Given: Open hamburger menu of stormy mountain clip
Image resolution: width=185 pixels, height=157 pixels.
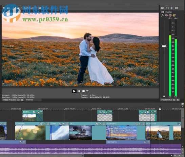Looking at the screenshot, I should 104,124.
